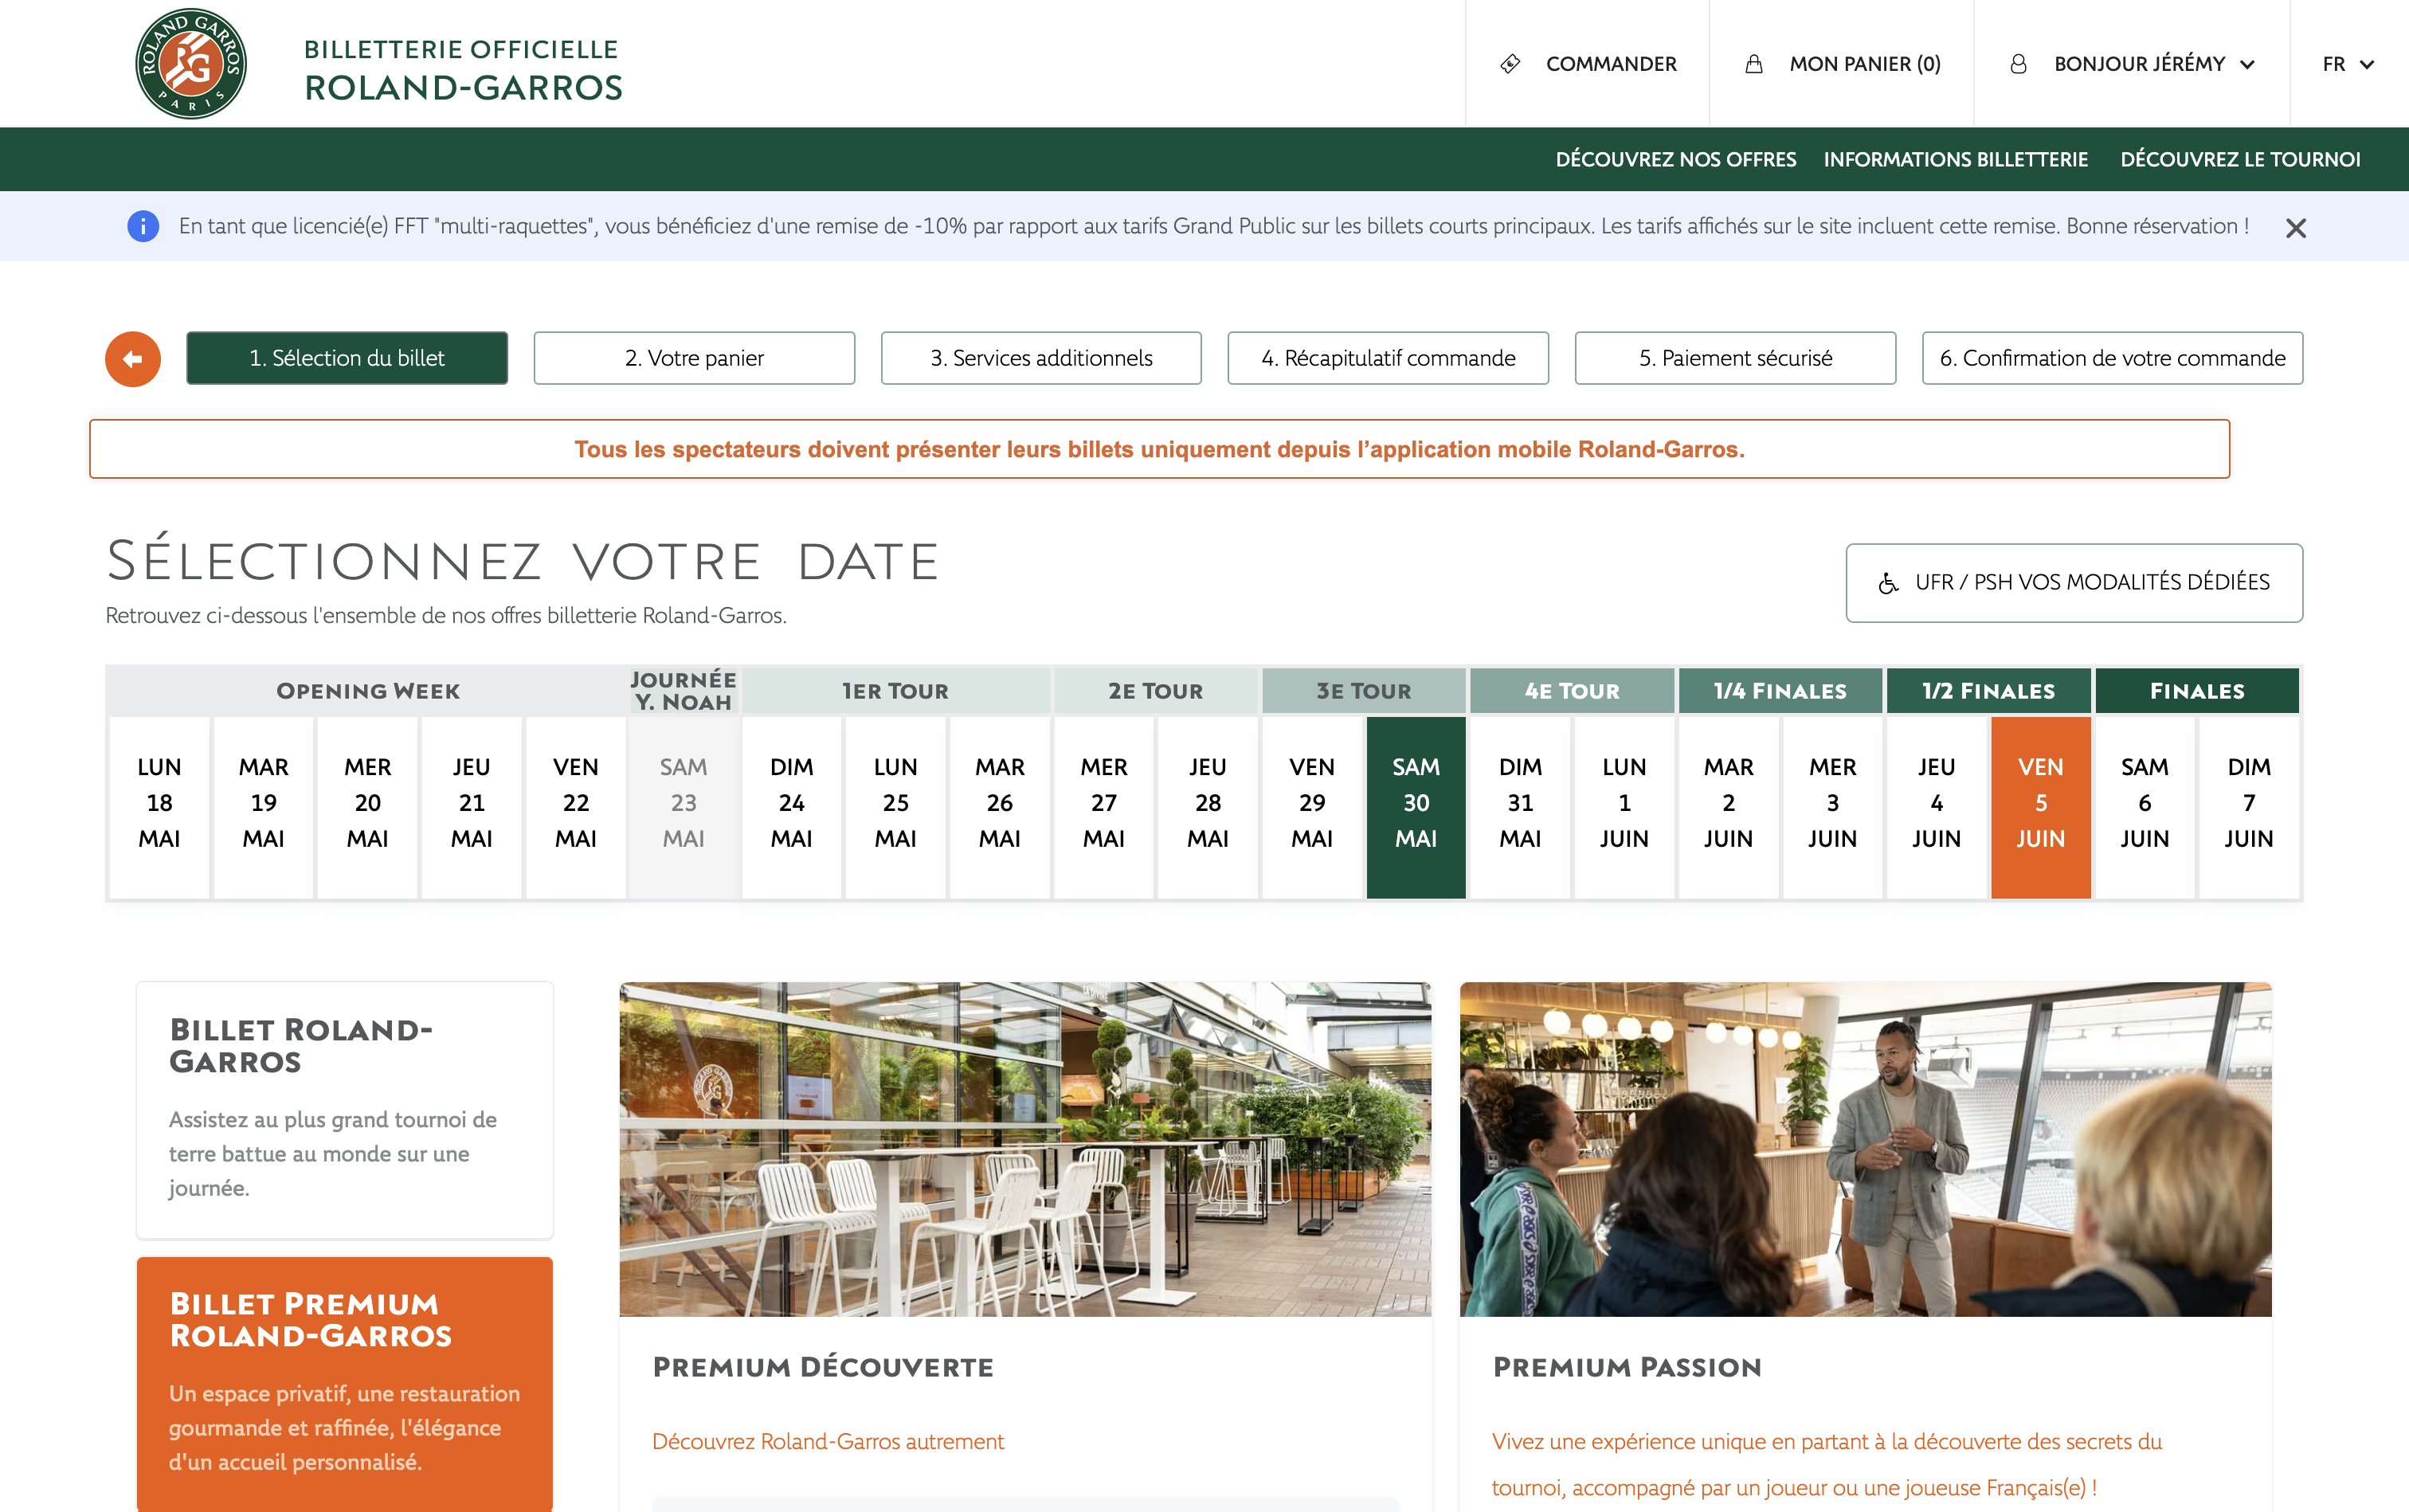This screenshot has height=1512, width=2409.
Task: Select date Dim 7 Juin
Action: 2248,803
